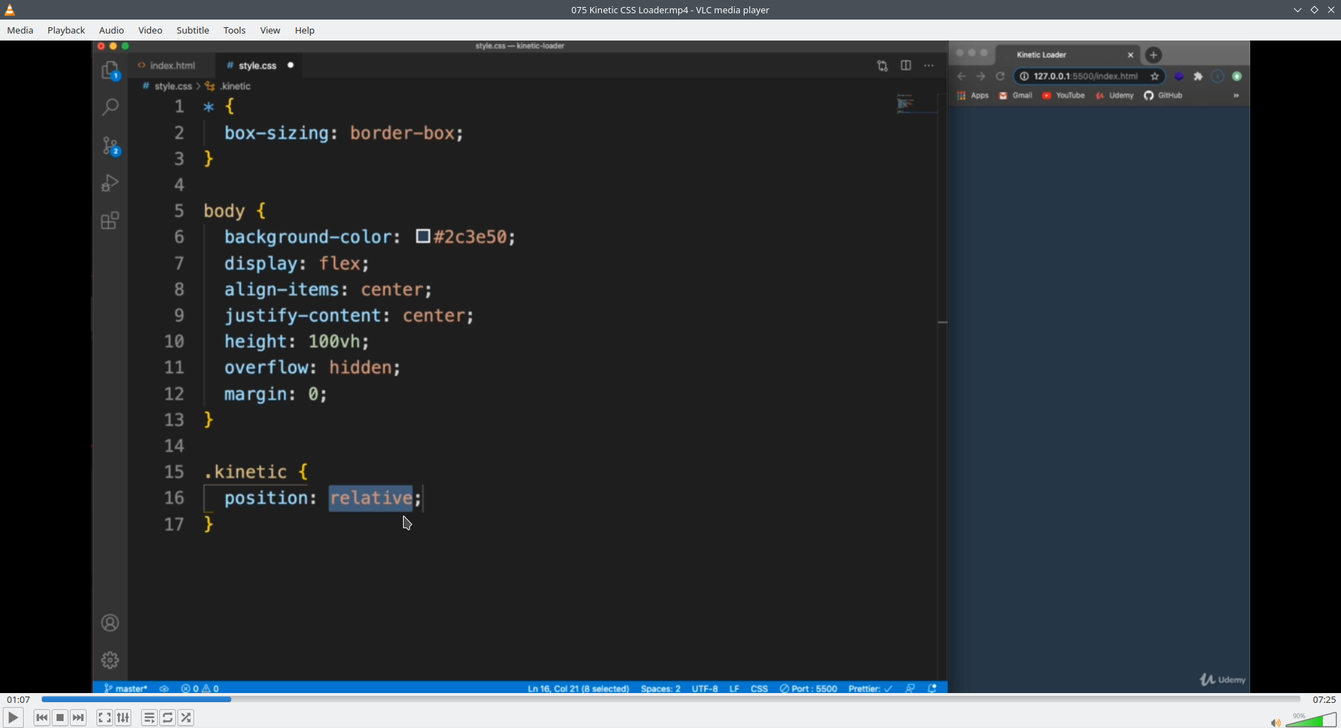Image resolution: width=1341 pixels, height=728 pixels.
Task: Jump to the previous media in VLC
Action: tap(42, 718)
